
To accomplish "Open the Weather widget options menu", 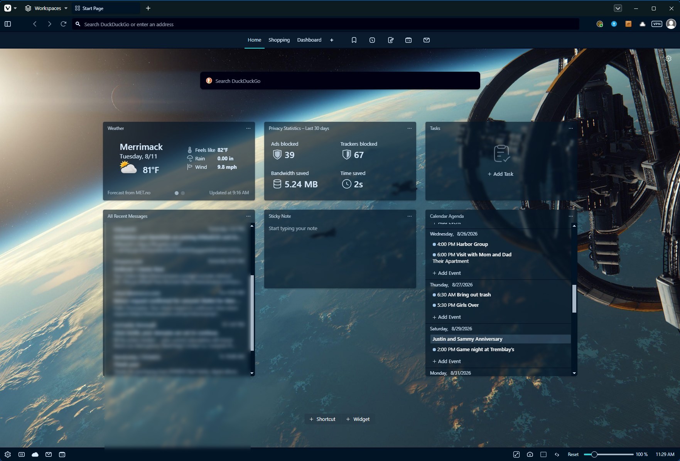I will [248, 128].
